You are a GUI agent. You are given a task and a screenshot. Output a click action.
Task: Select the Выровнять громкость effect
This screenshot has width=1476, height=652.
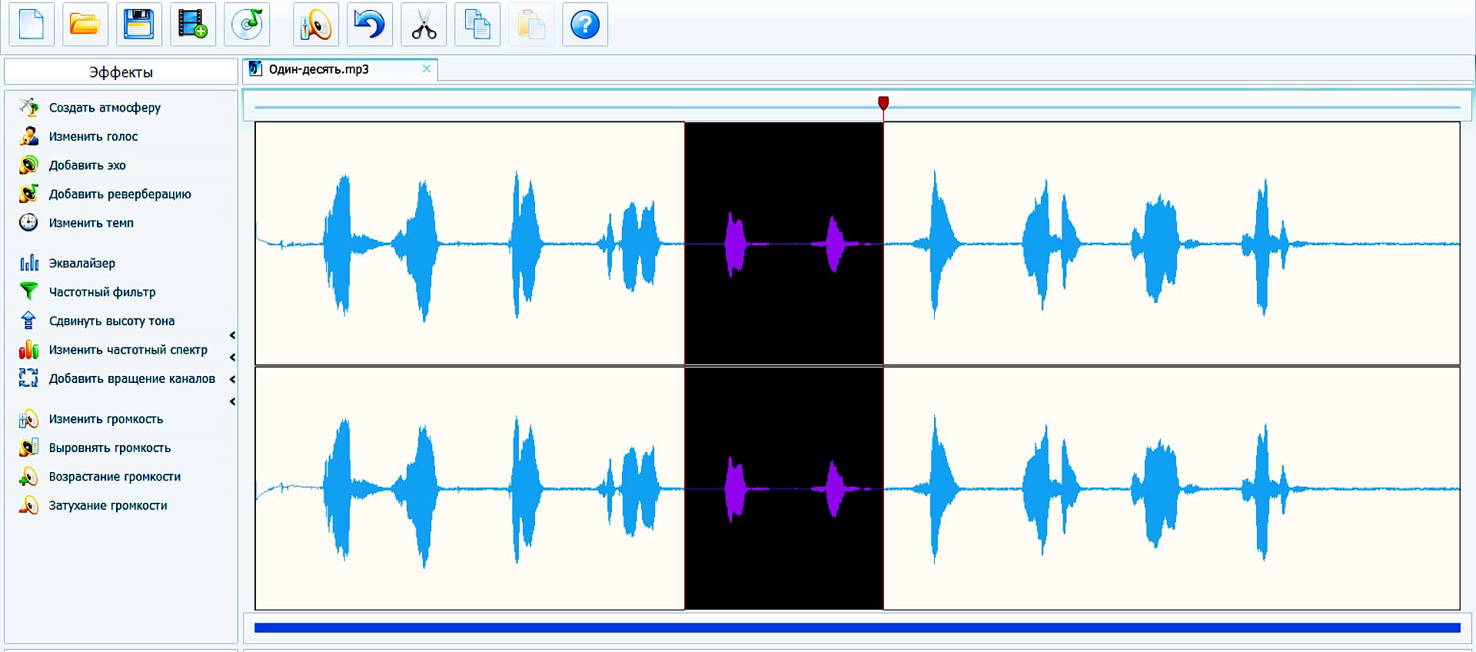[109, 447]
